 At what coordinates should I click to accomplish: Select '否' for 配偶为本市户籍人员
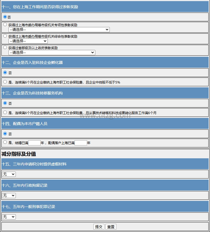click(x=5, y=134)
